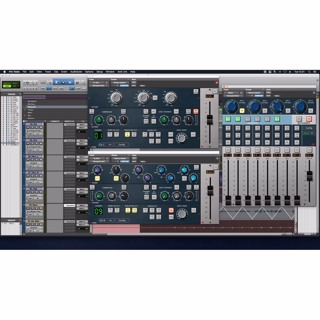Click SAFE button in Master plugin header
320x320 pixels.
coord(268,96)
